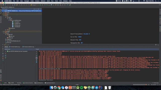
Task: Click the Find magnifier toolbar icon
Action: (19, 5)
